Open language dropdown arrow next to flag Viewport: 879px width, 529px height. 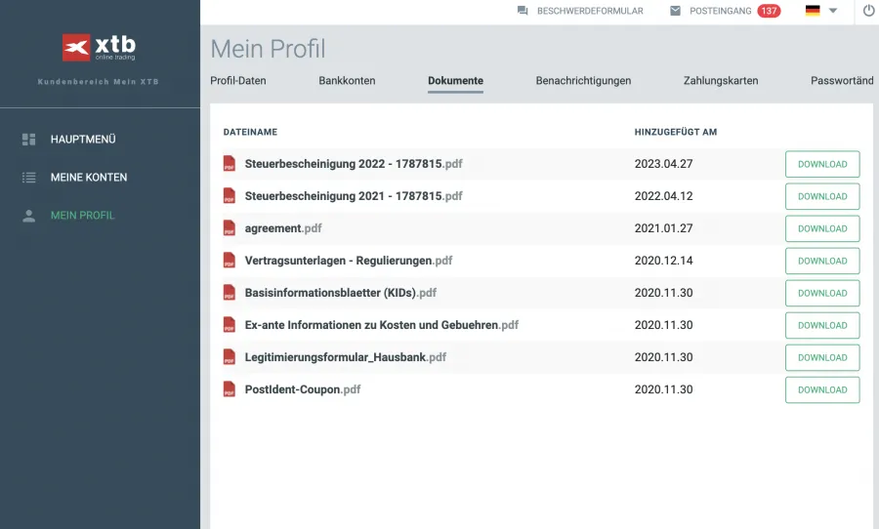pos(833,11)
